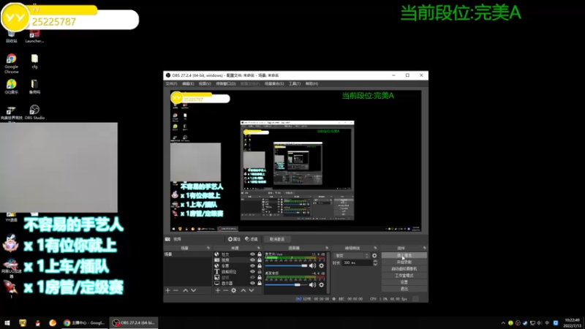Open settings gear for 桌面音频 mixer channel

click(321, 284)
